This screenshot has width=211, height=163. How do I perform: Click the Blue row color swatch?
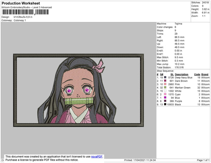coord(165,97)
